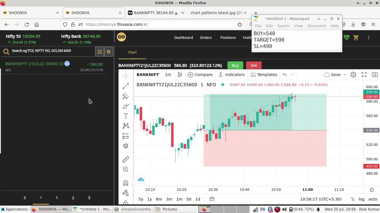The image size is (380, 213).
Task: Open chart settings gear
Action: coord(353,75)
